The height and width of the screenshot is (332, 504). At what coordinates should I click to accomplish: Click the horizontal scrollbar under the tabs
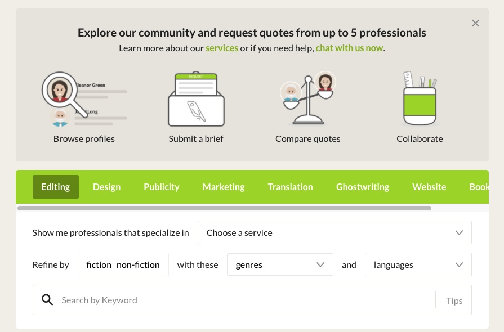(x=224, y=208)
